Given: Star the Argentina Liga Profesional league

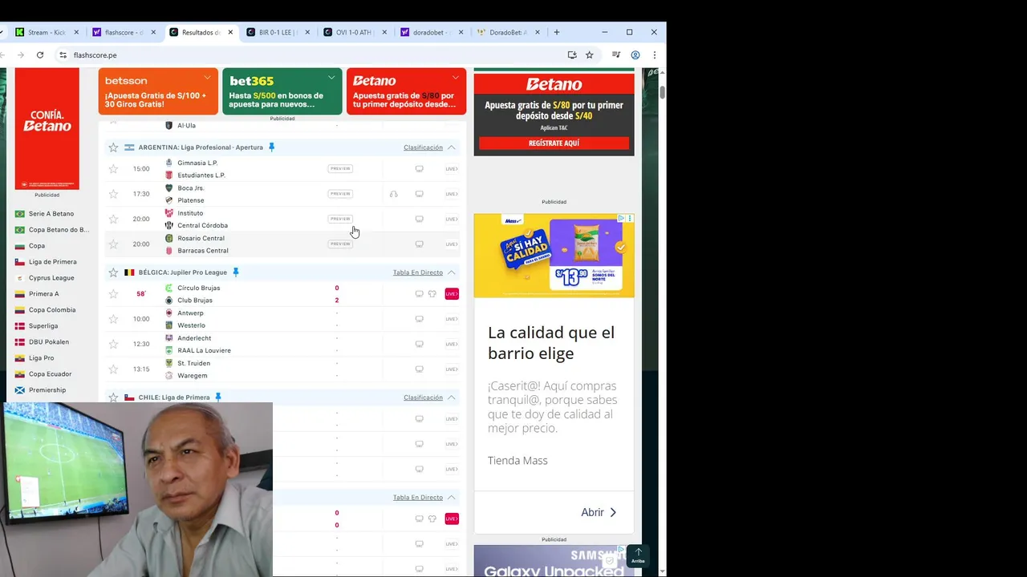Looking at the screenshot, I should (x=113, y=147).
